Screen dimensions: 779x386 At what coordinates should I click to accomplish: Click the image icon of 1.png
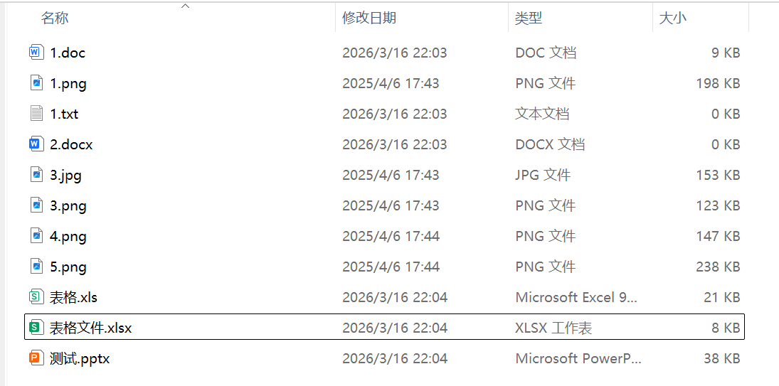36,83
